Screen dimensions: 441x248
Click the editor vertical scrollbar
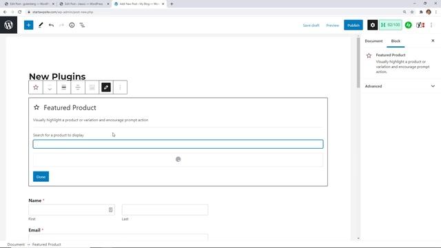[358, 63]
